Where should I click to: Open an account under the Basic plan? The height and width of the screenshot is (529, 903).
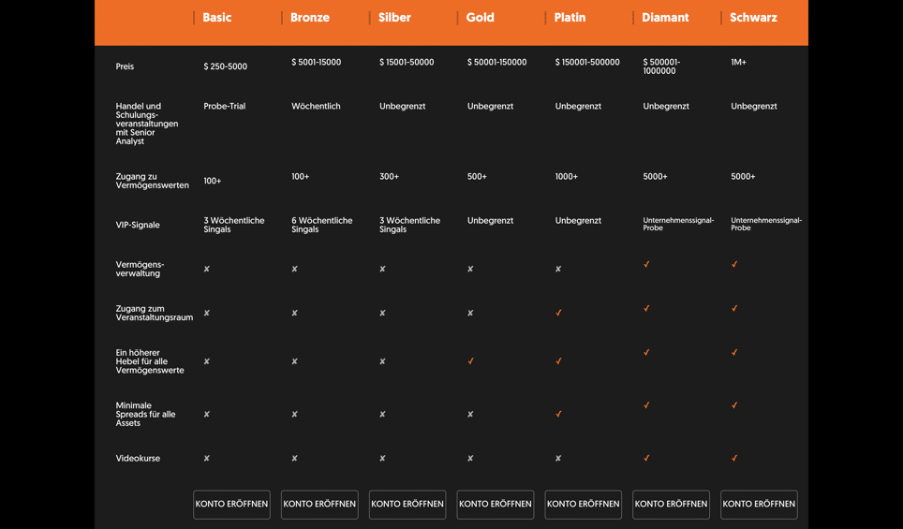point(231,504)
